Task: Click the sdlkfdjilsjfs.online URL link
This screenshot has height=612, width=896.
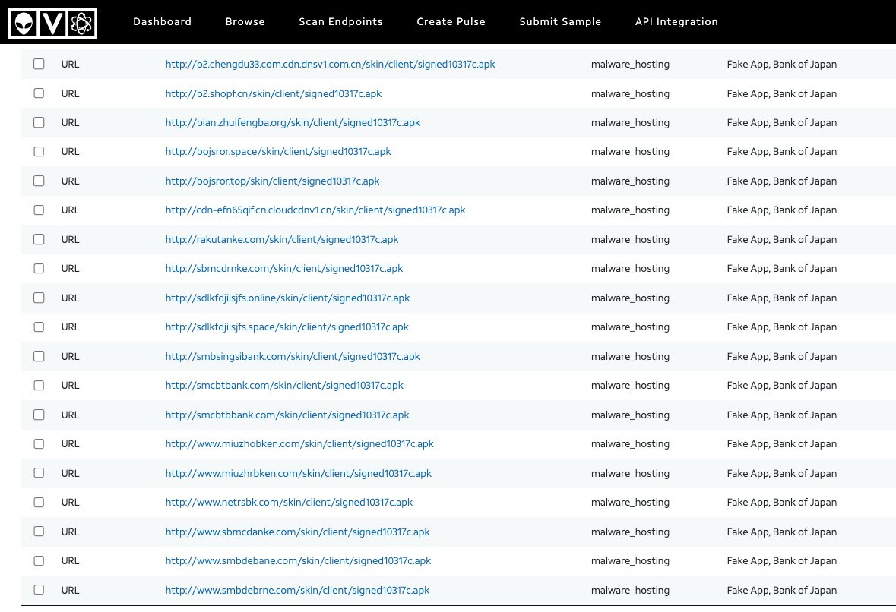Action: point(287,298)
